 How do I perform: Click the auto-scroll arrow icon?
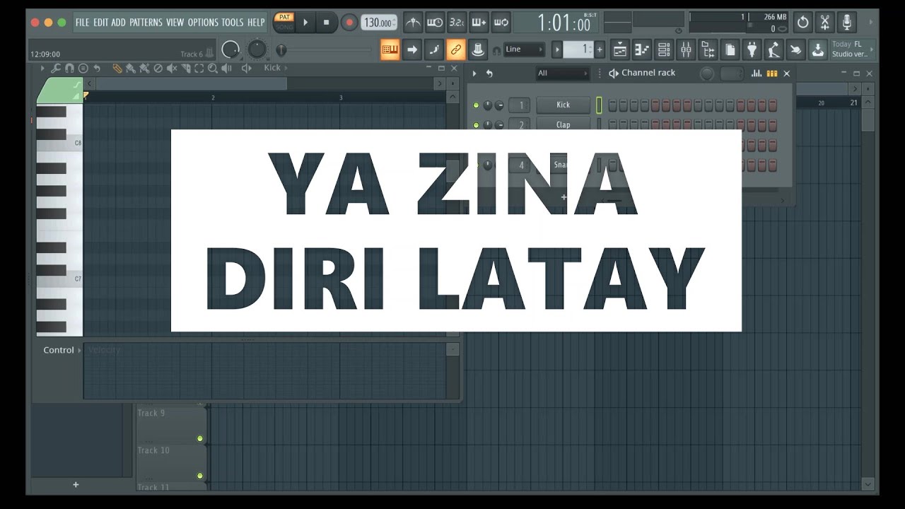pyautogui.click(x=412, y=49)
